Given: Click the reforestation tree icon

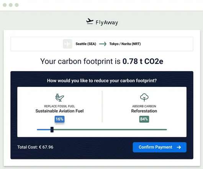Looking at the screenshot, I should point(144,97).
